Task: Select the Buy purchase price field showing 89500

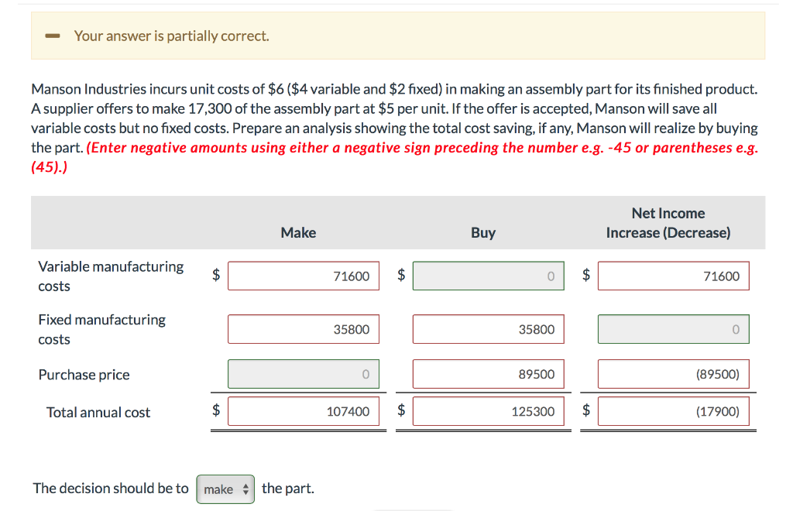Action: click(x=488, y=373)
